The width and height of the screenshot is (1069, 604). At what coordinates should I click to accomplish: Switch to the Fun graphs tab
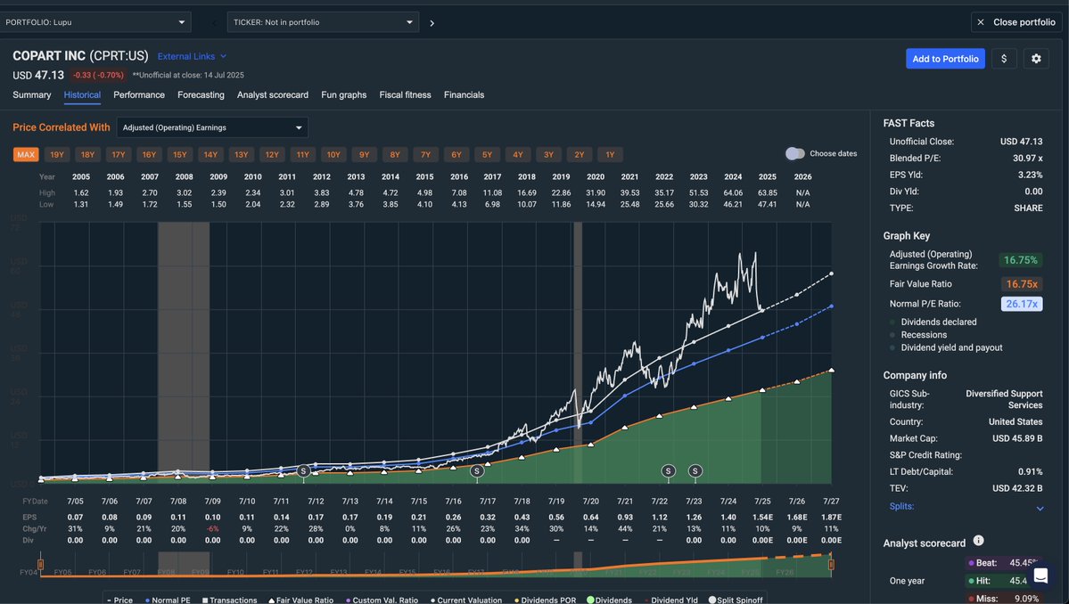(343, 94)
